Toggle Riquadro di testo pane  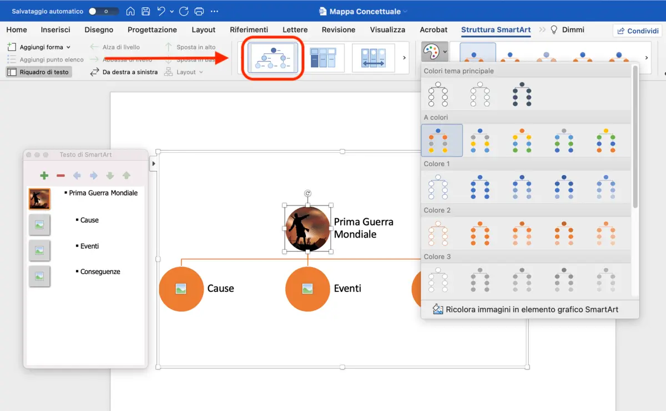tap(38, 71)
